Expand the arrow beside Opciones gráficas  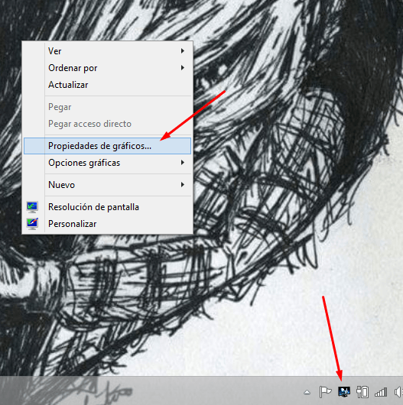tap(183, 163)
